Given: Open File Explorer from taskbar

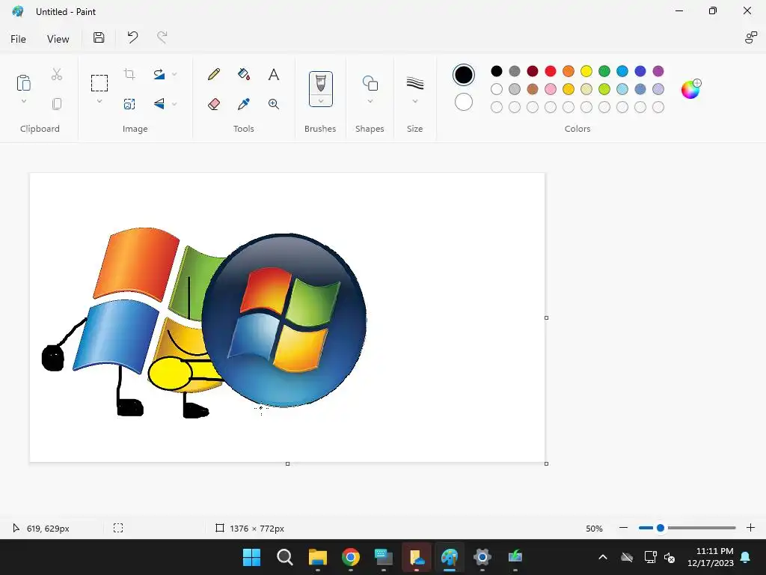Looking at the screenshot, I should [317, 557].
